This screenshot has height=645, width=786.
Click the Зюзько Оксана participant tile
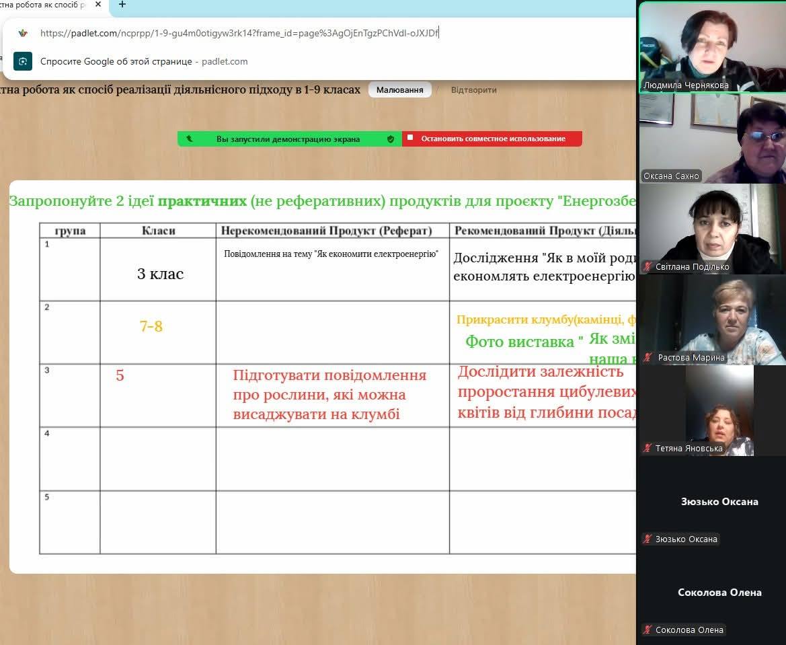pos(711,501)
